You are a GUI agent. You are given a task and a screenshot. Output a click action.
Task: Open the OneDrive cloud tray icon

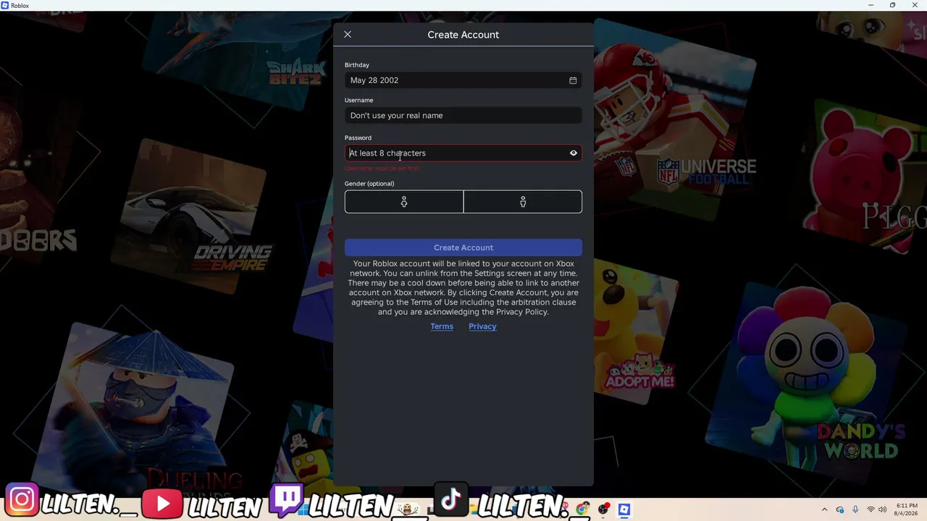pyautogui.click(x=840, y=509)
